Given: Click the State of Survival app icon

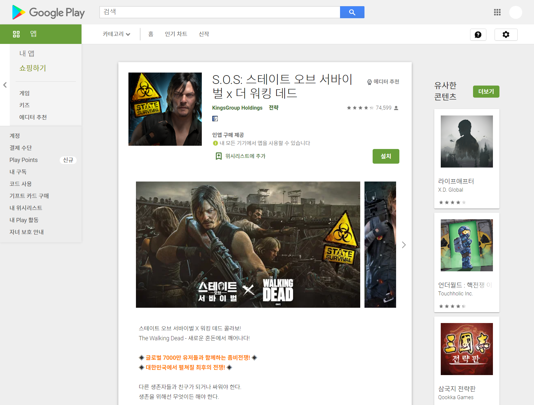Looking at the screenshot, I should 165,109.
